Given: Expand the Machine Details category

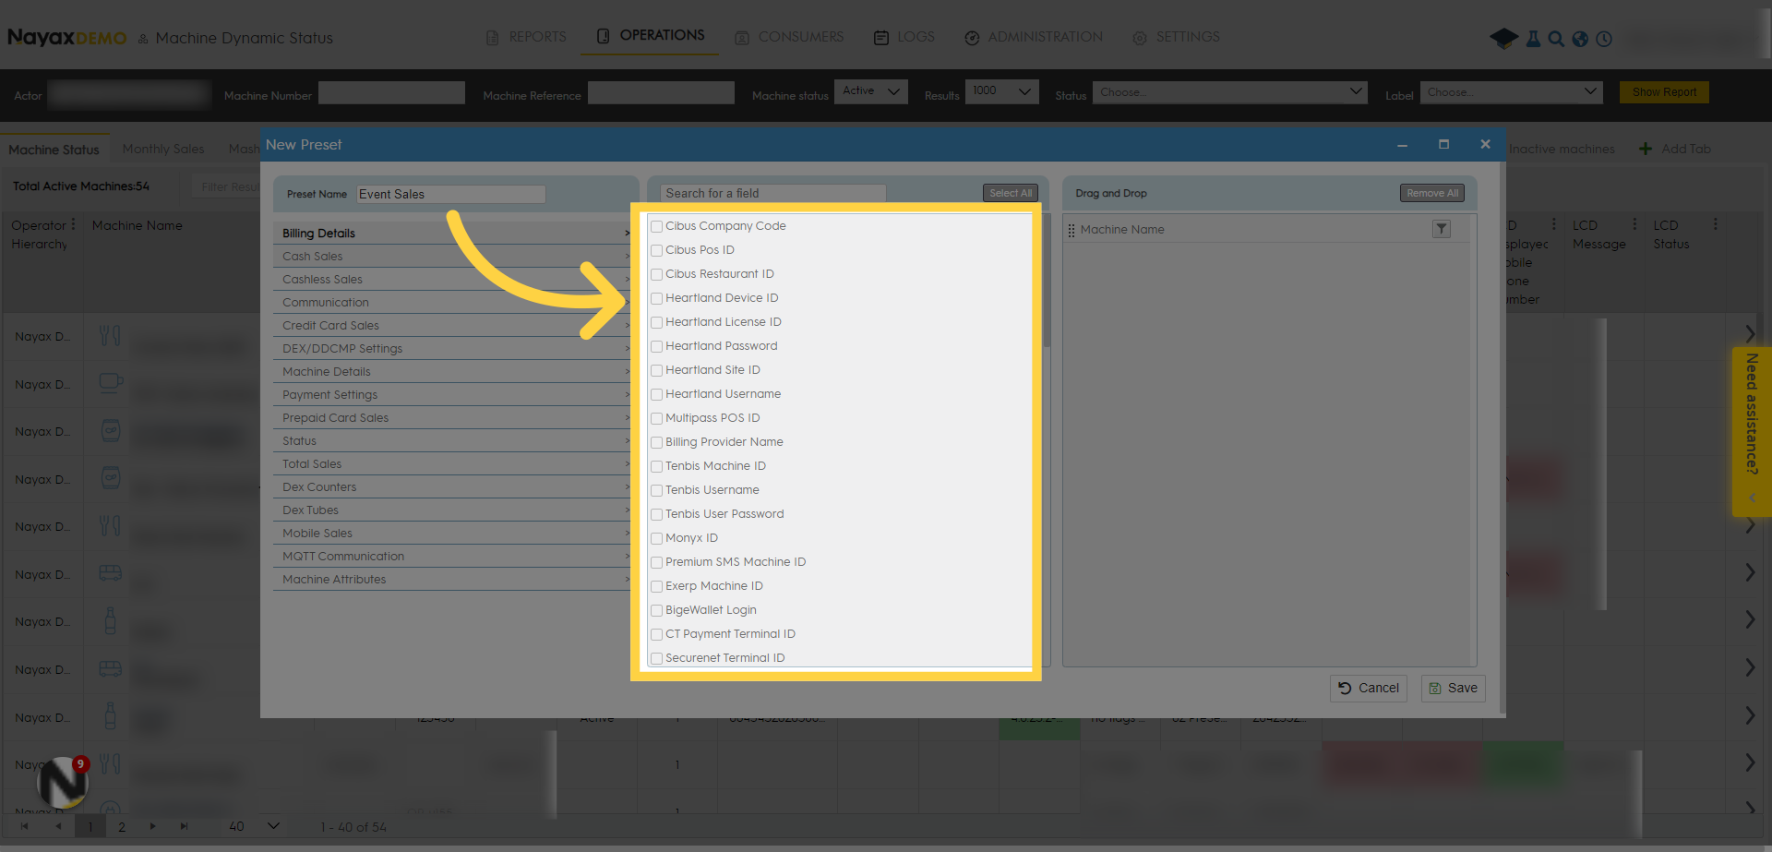Looking at the screenshot, I should tap(452, 372).
